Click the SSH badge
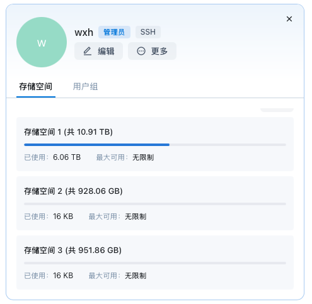This screenshot has height=304, width=312. (x=148, y=32)
